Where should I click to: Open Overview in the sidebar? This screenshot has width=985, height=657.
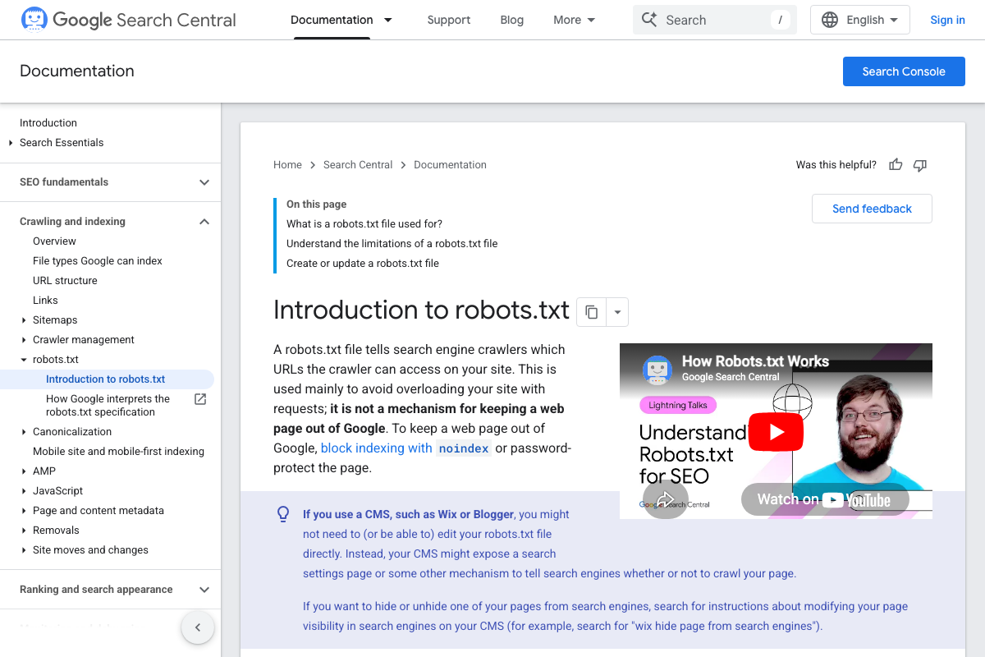[x=54, y=241]
